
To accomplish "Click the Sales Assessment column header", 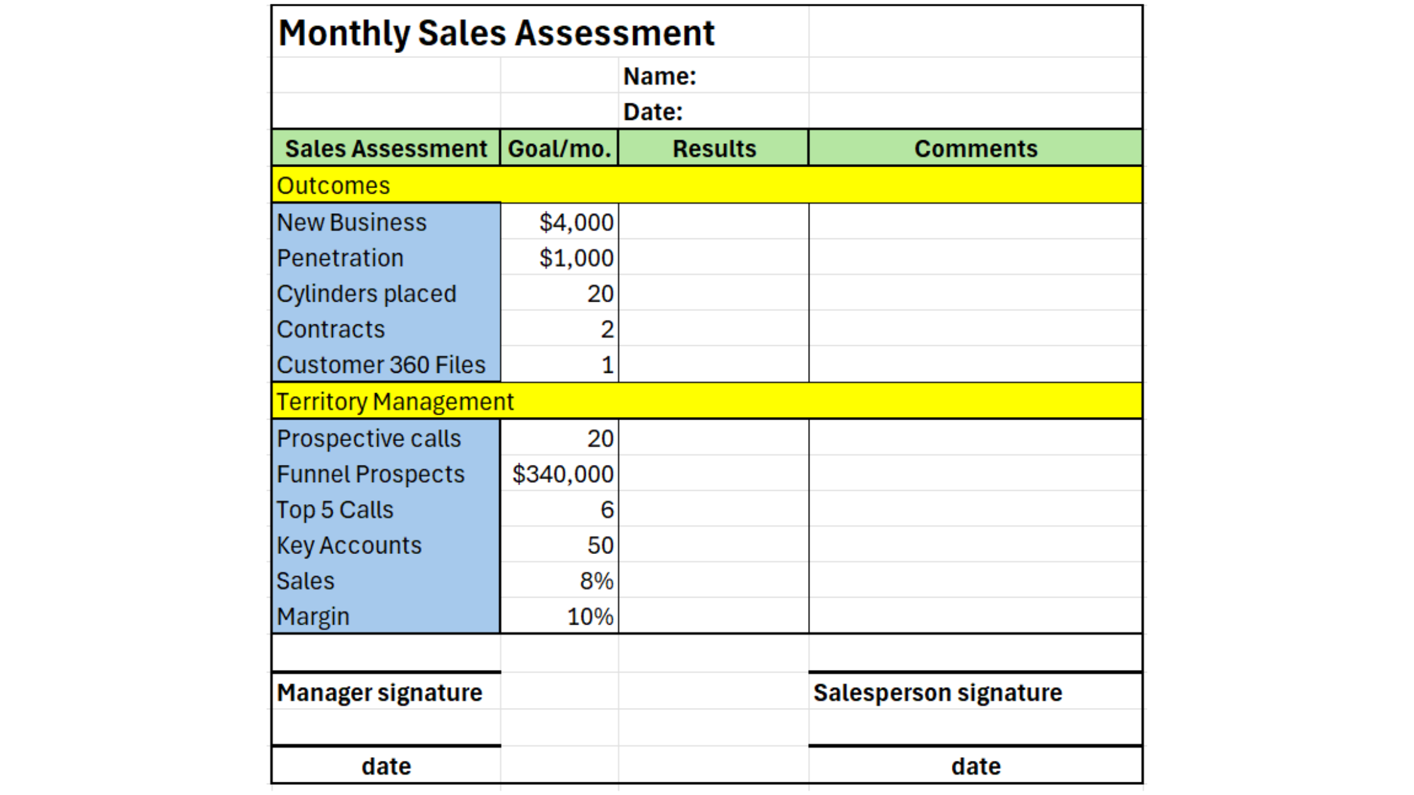I will tap(386, 148).
